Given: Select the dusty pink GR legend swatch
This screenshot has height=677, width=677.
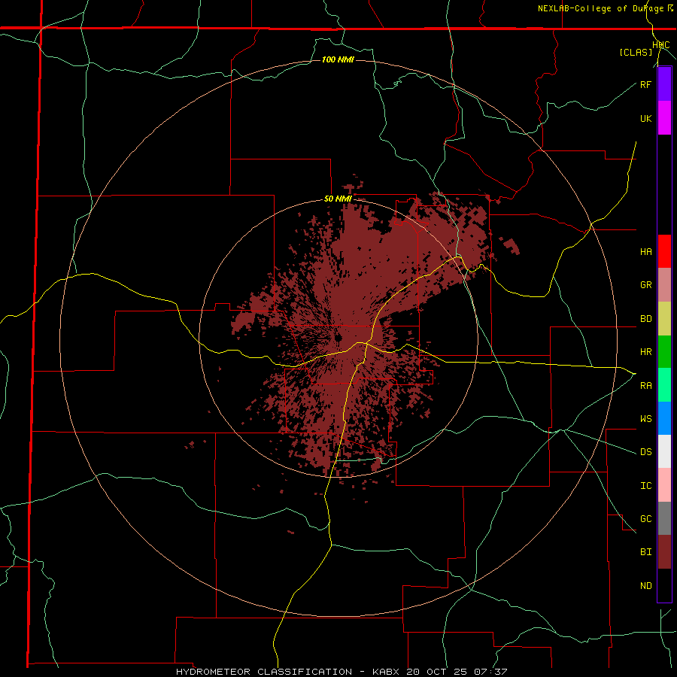Looking at the screenshot, I should pos(664,285).
